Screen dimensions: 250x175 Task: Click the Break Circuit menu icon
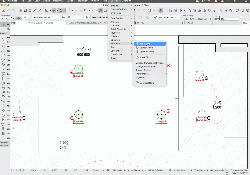click(137, 57)
